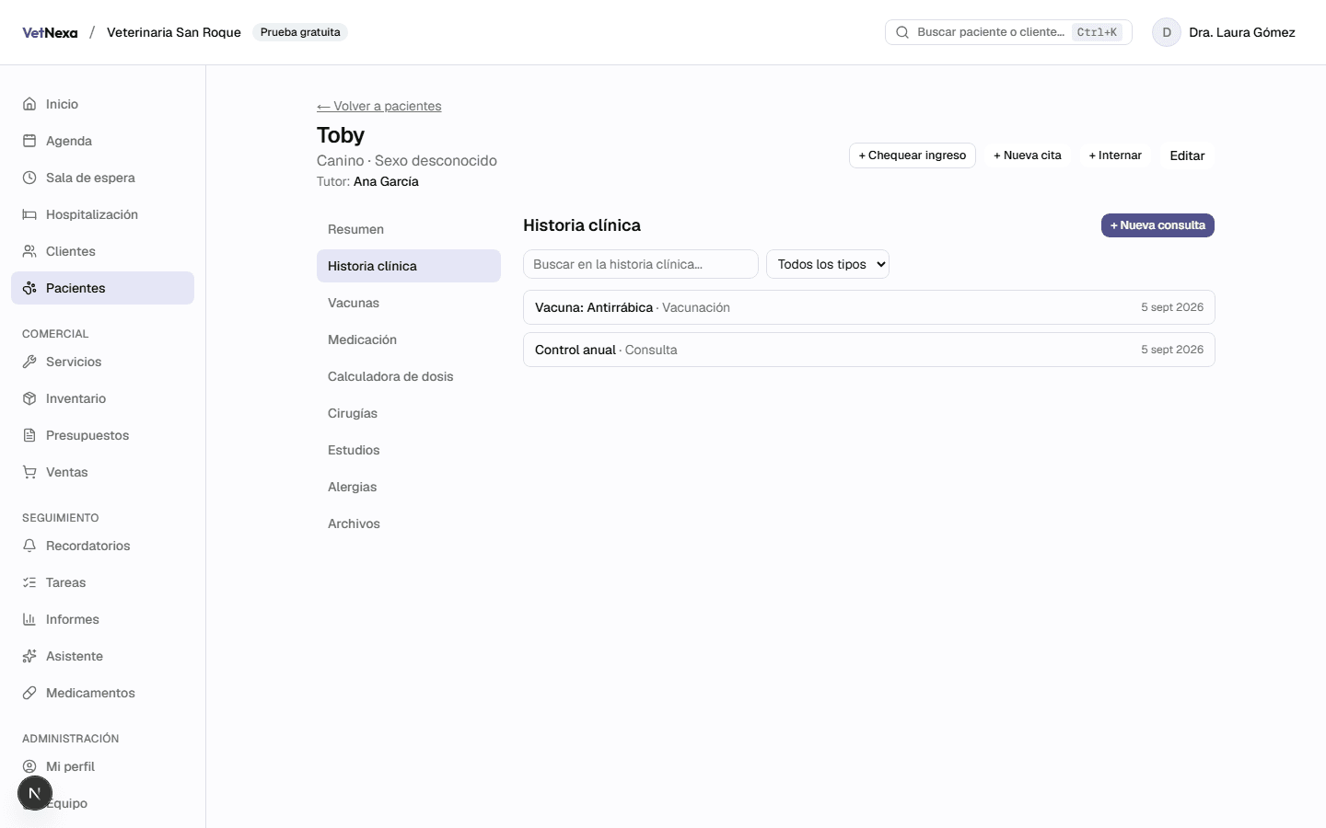The height and width of the screenshot is (828, 1326).
Task: Open the Vacunas tab
Action: (409, 303)
